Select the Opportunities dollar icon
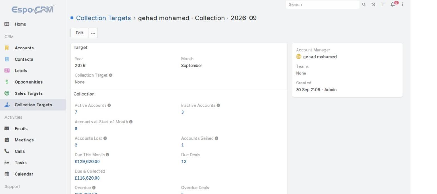 (x=7, y=82)
